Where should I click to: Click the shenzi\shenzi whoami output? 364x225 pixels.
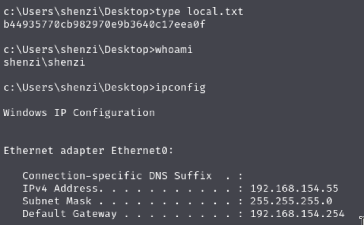point(44,62)
